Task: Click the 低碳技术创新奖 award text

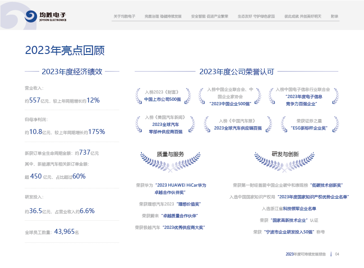Action: tap(327, 185)
